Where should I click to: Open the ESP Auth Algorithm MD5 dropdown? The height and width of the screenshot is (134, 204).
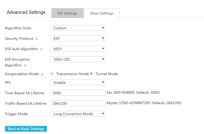click(78, 49)
